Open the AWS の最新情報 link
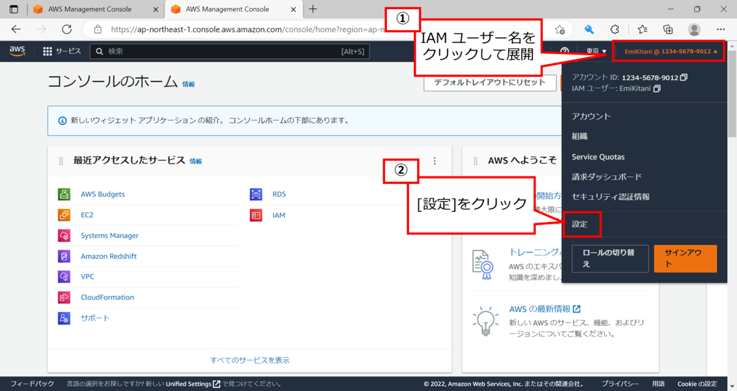This screenshot has height=391, width=737. 545,309
